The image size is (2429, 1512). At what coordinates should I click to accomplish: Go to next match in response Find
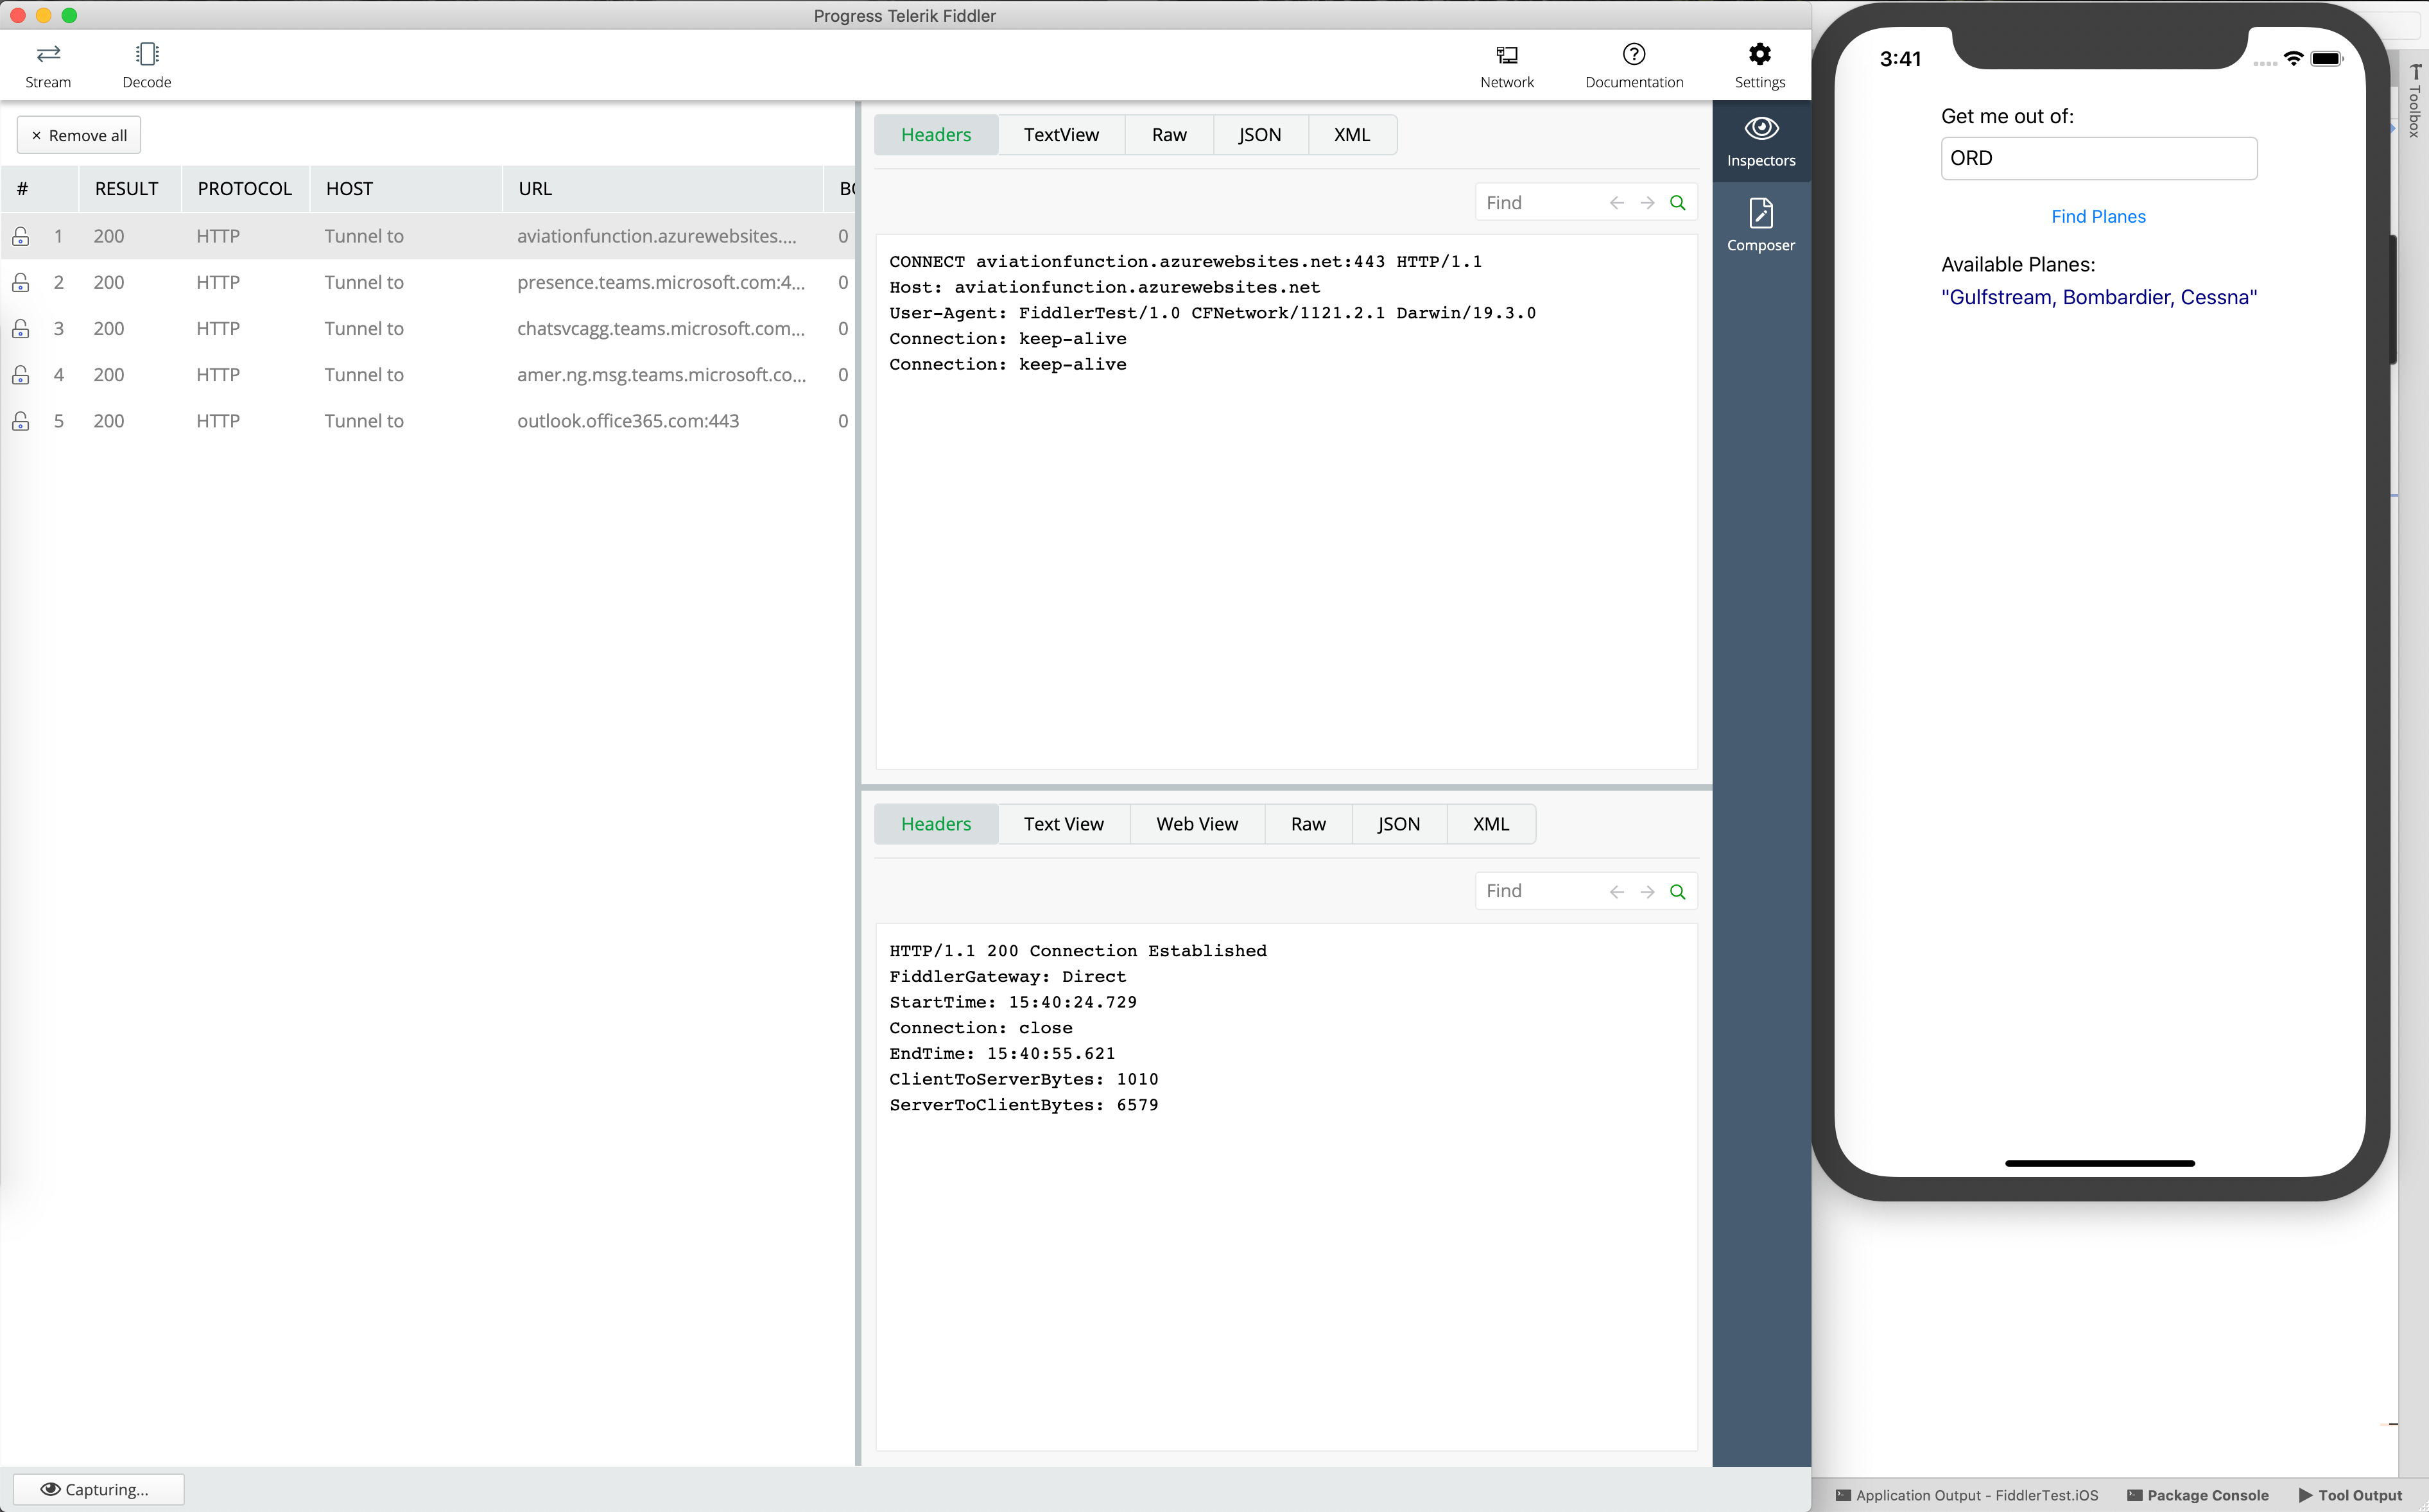coord(1647,892)
